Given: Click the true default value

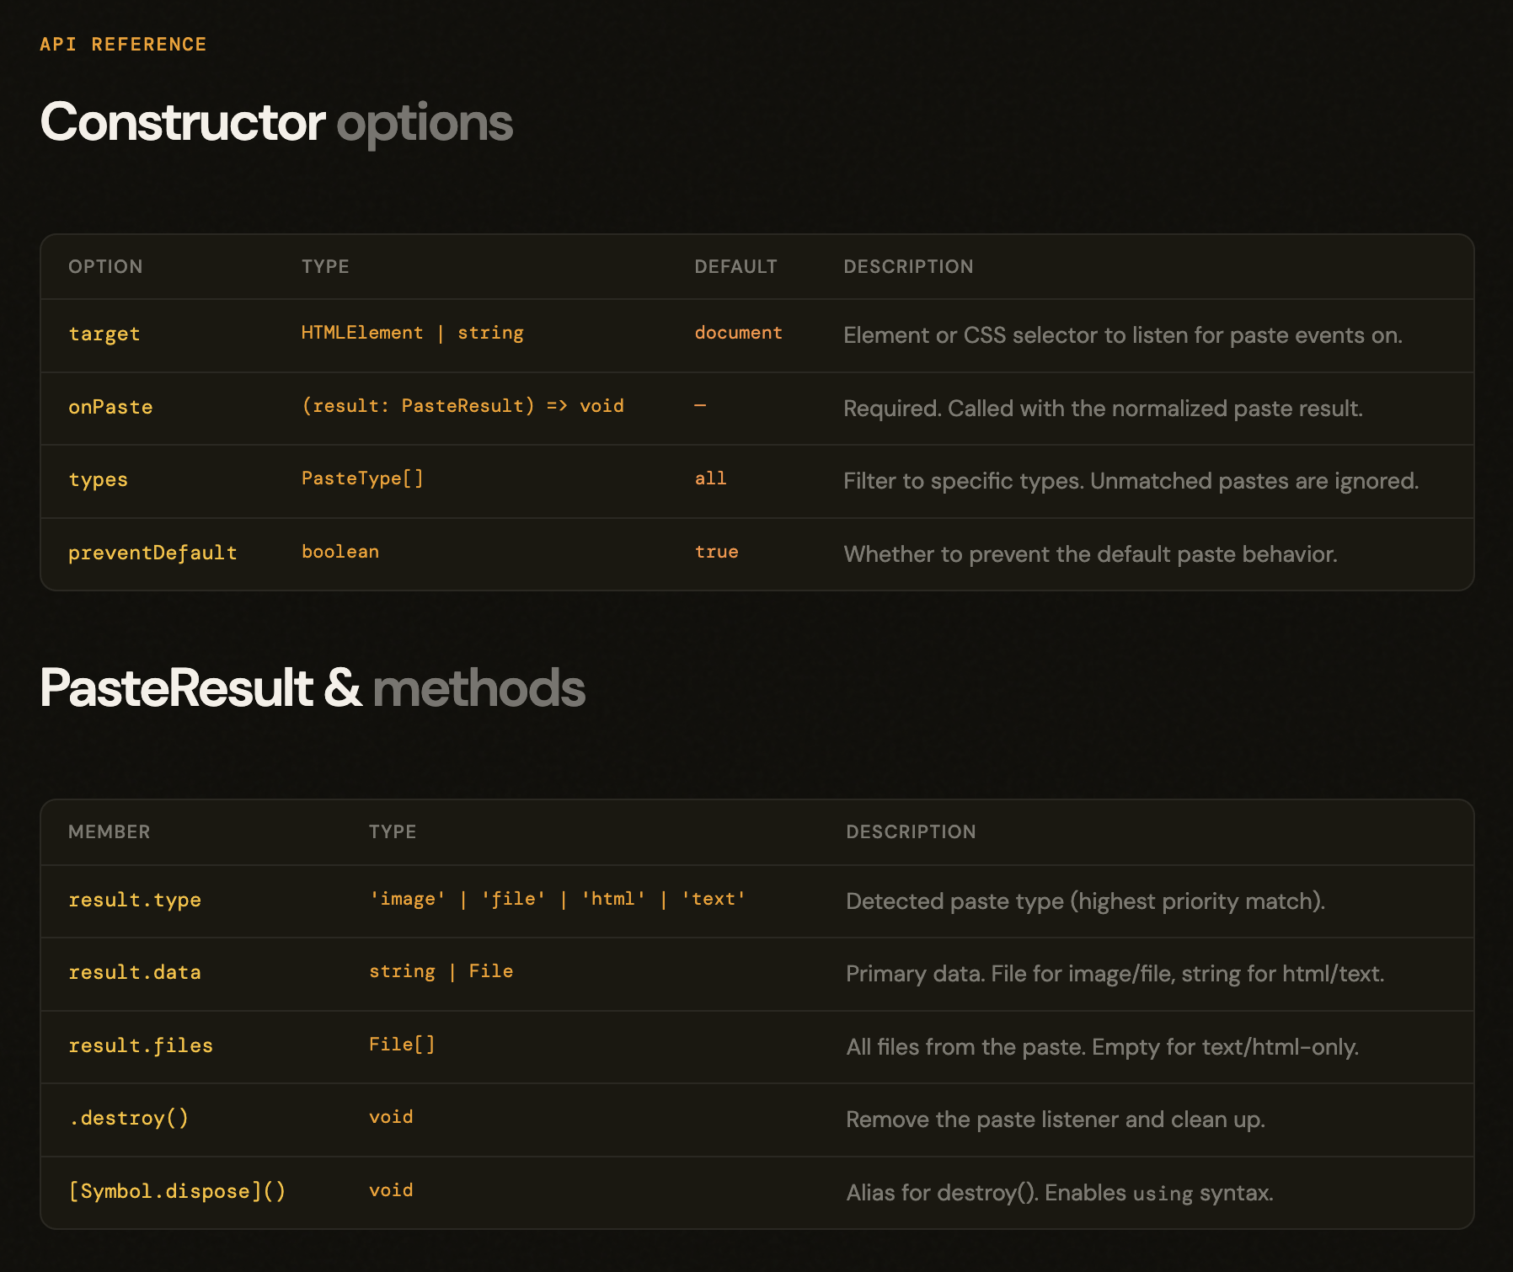Looking at the screenshot, I should tap(716, 553).
